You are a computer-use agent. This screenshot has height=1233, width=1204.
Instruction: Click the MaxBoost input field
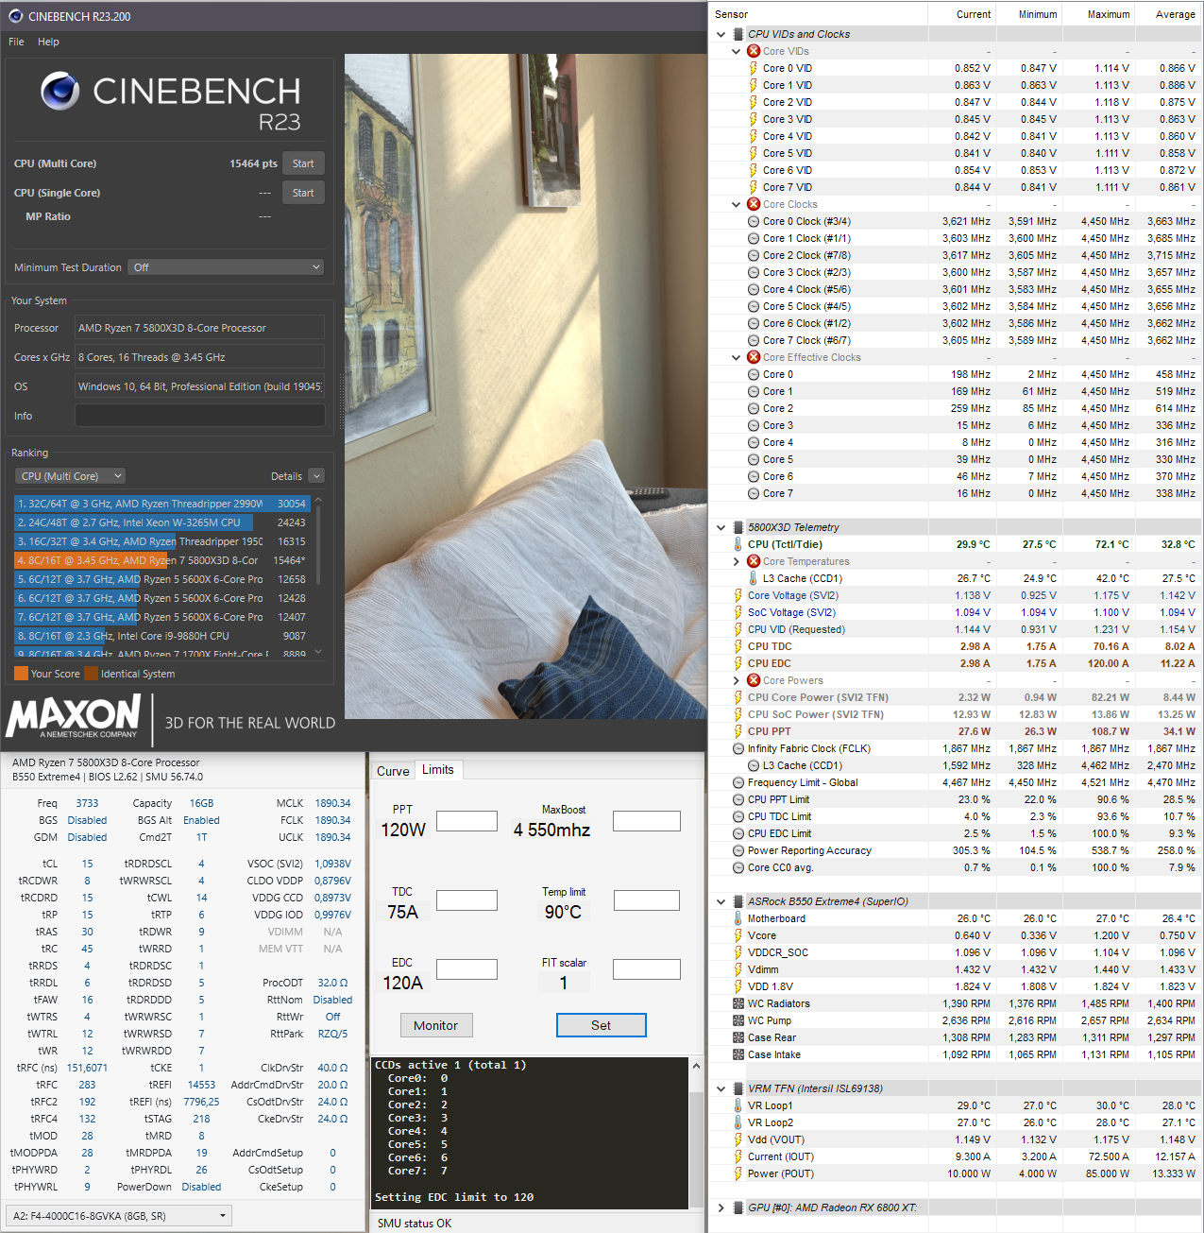[647, 821]
